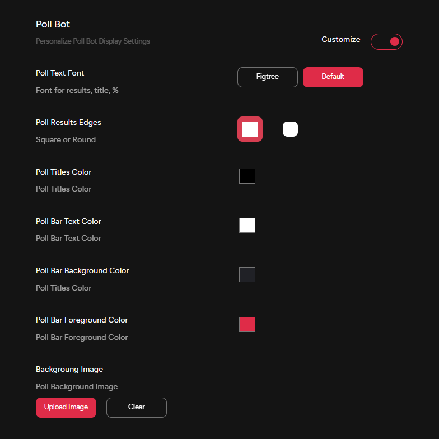Select round poll results edges
The width and height of the screenshot is (439, 439).
290,129
